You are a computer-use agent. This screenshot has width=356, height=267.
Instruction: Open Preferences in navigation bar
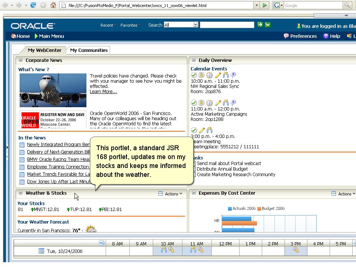(300, 36)
